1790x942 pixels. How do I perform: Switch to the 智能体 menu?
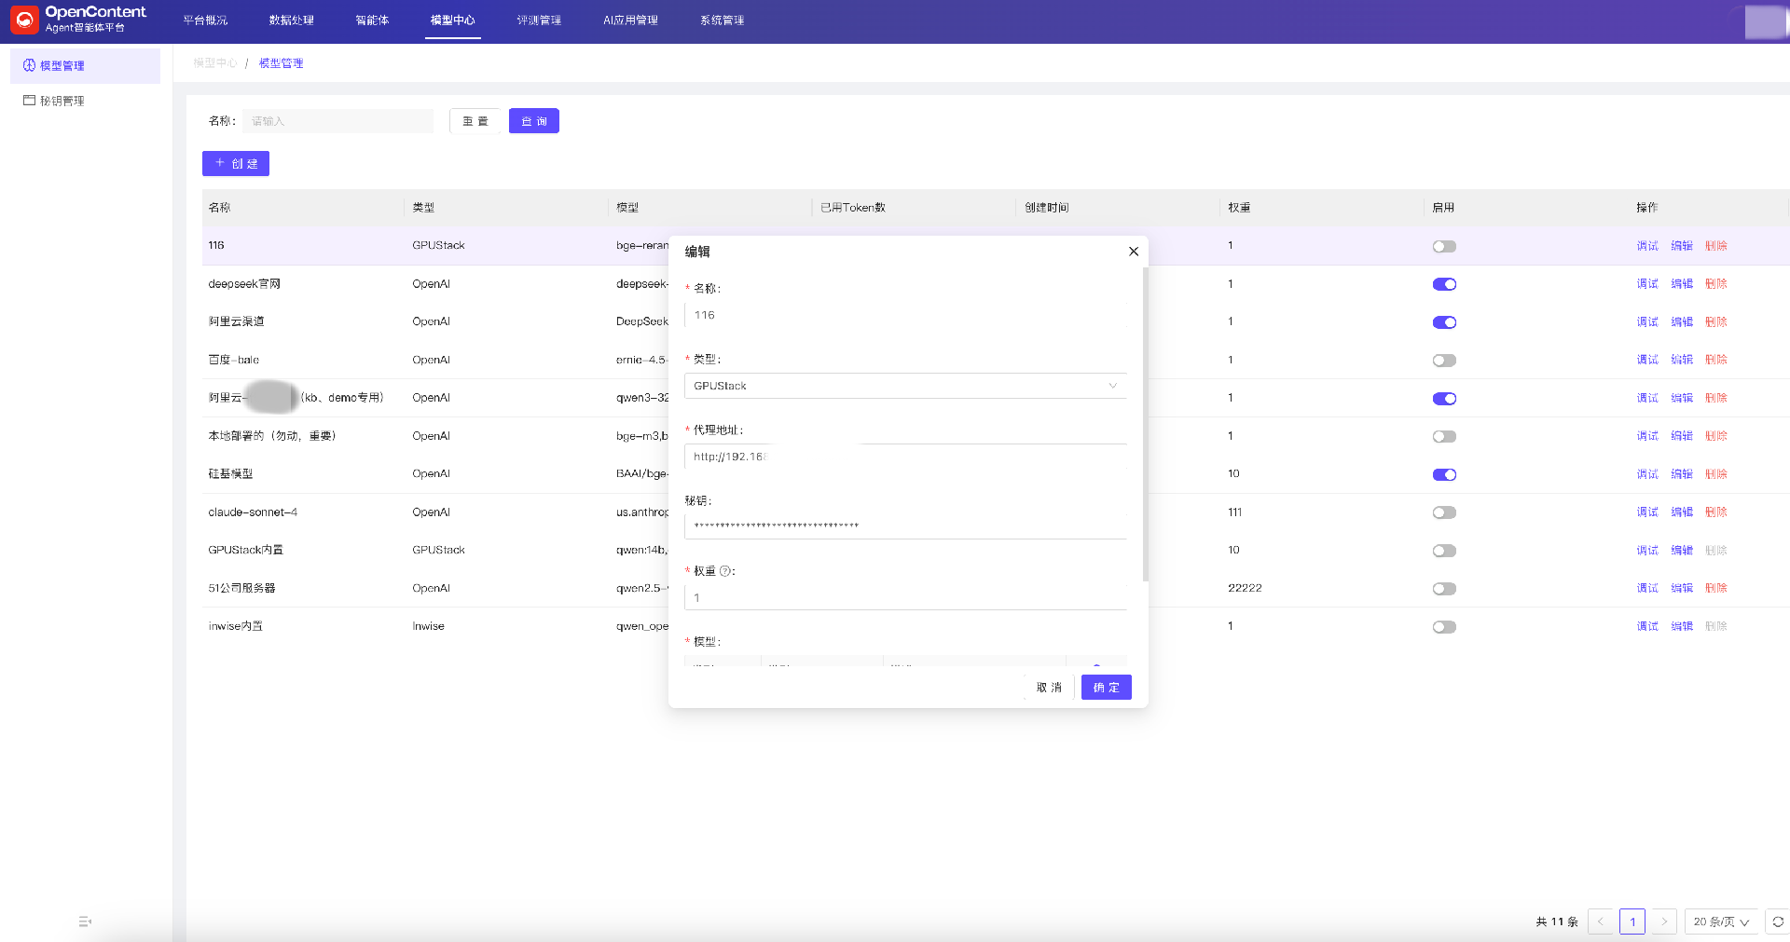pos(372,20)
